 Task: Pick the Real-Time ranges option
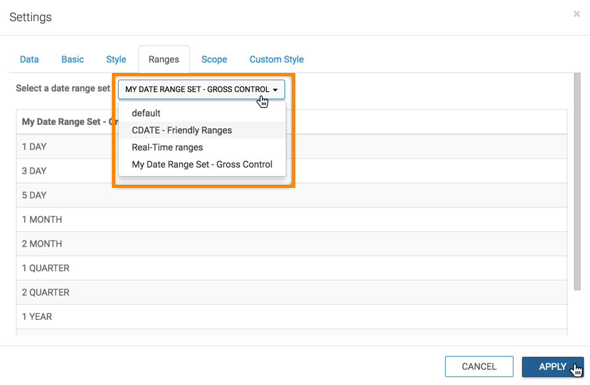pos(167,147)
